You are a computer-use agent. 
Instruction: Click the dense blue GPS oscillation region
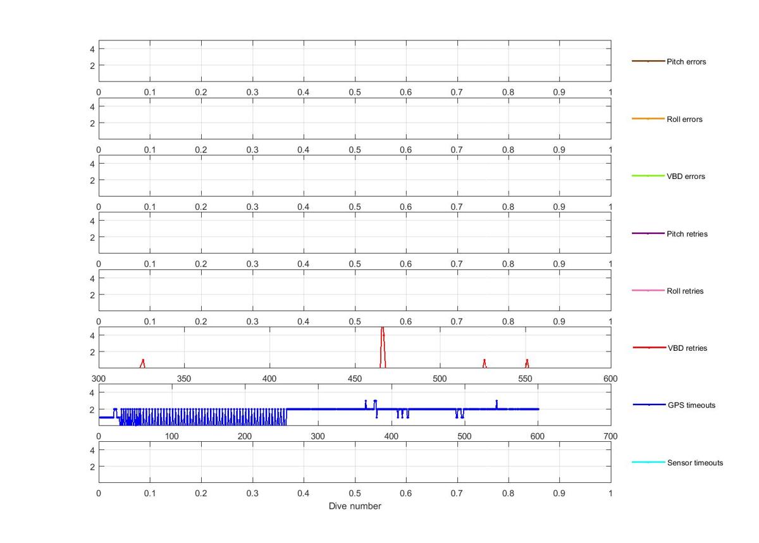[x=202, y=417]
